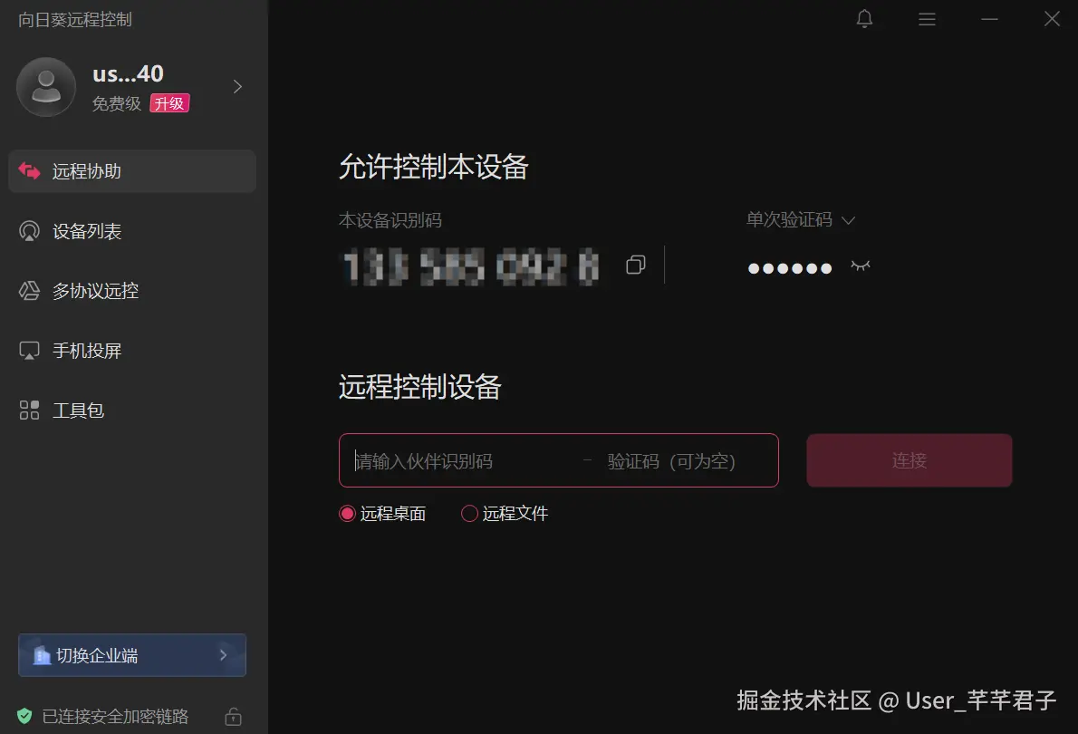Click the 连接 button
This screenshot has height=734, width=1078.
[909, 460]
